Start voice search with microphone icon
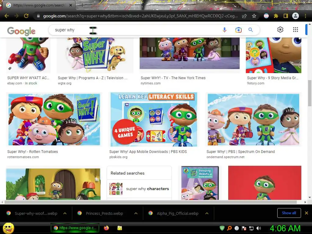Image resolution: width=312 pixels, height=234 pixels. (x=225, y=30)
